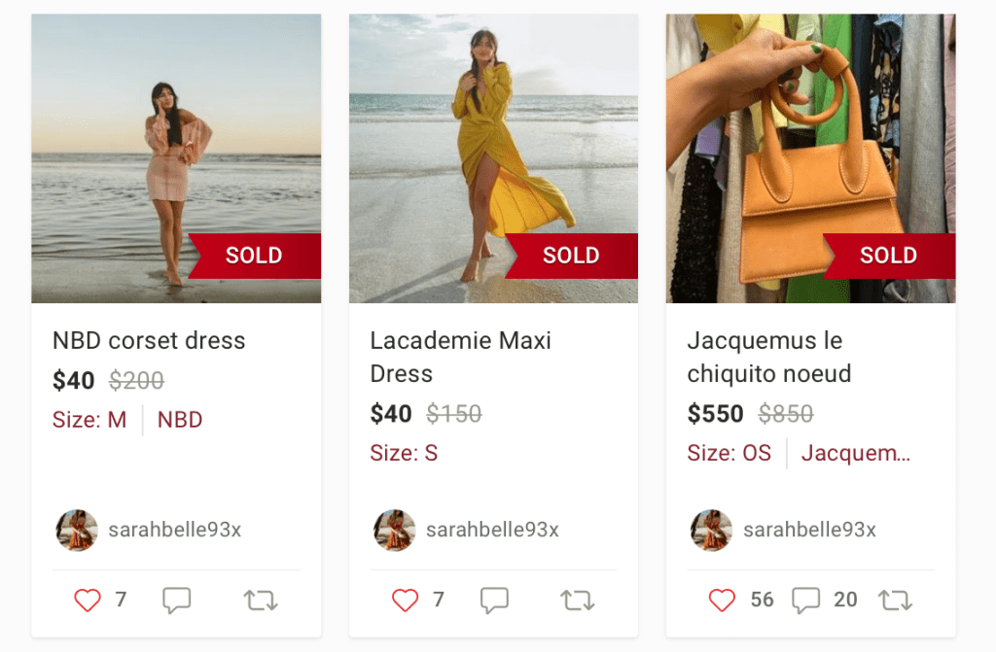Like the NBD corset dress listing
Viewport: 996px width, 652px height.
[88, 601]
